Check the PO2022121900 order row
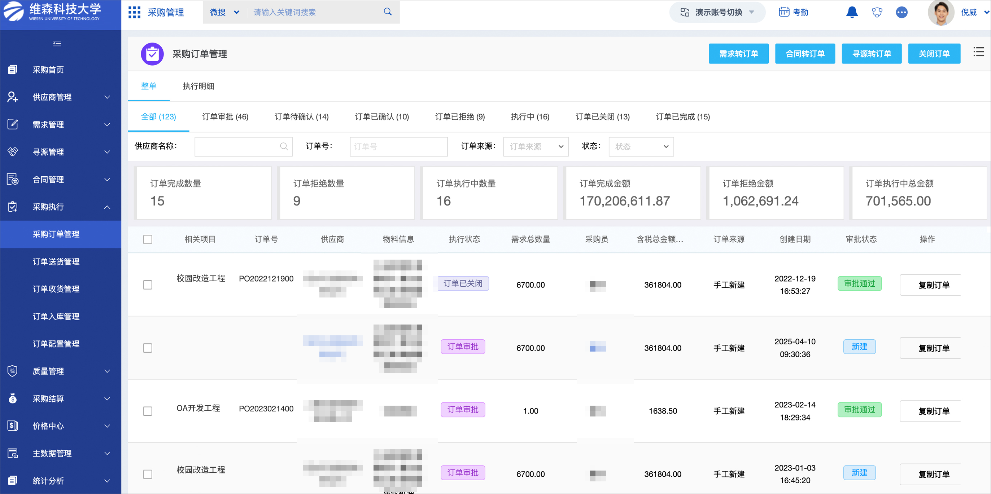The image size is (991, 494). pyautogui.click(x=147, y=285)
